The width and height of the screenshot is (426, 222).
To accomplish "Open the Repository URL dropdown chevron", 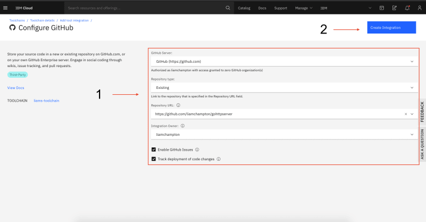I will [412, 114].
